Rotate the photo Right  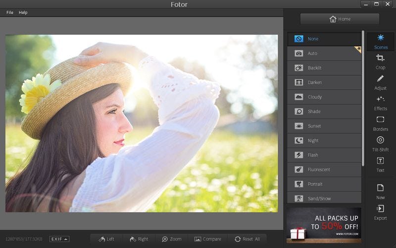[139, 239]
